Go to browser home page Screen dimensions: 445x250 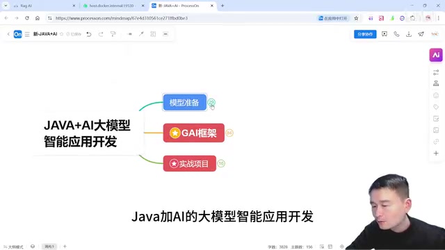click(38, 18)
